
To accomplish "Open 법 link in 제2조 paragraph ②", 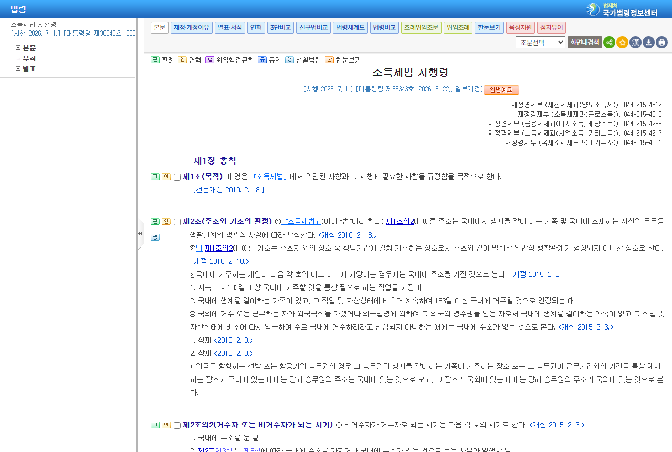I will pyautogui.click(x=199, y=248).
